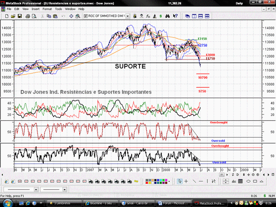The height and width of the screenshot is (207, 276).
Task: Tile windows in columns icon
Action: tap(194, 16)
